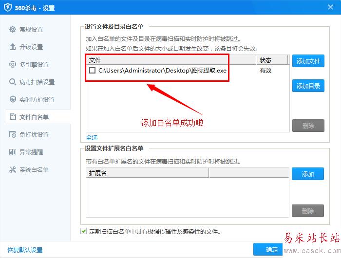The image size is (341, 258).
Task: Check the box for 图标提取.exe entry
Action: pyautogui.click(x=92, y=71)
